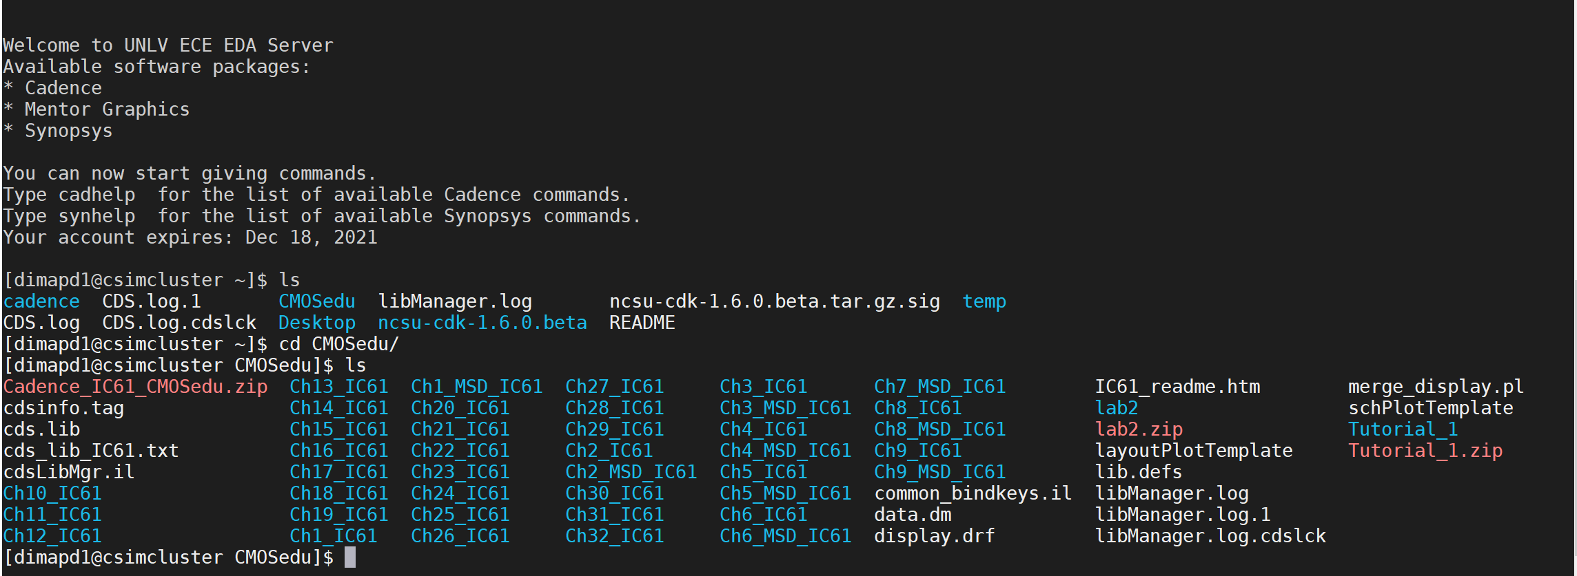Select the Ch1_MSD_IC61 directory
Viewport: 1577px width, 576px height.
[x=476, y=387]
